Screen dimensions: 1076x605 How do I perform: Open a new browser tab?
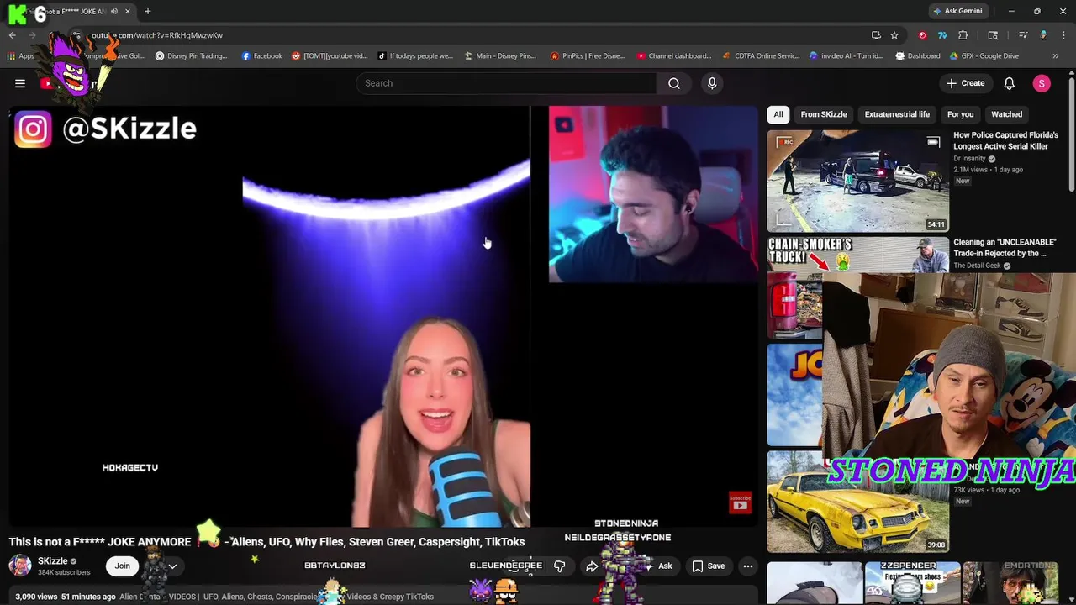[147, 11]
